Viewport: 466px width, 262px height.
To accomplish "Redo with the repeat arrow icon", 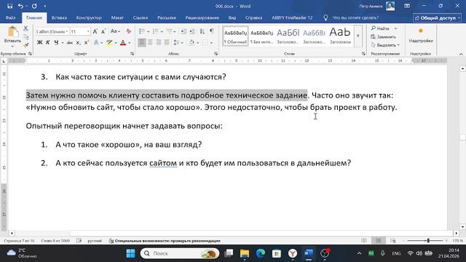I will coord(34,6).
